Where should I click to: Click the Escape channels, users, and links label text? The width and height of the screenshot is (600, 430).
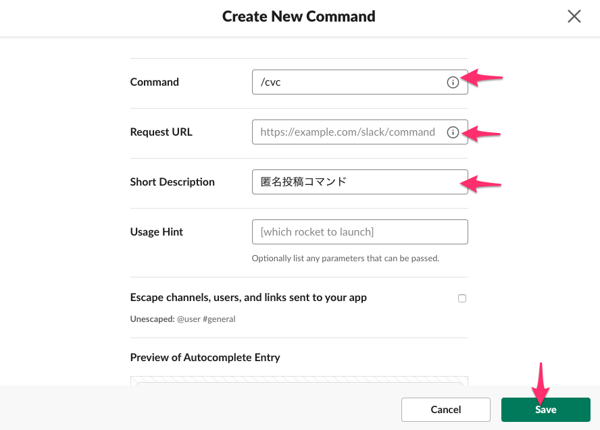(249, 298)
